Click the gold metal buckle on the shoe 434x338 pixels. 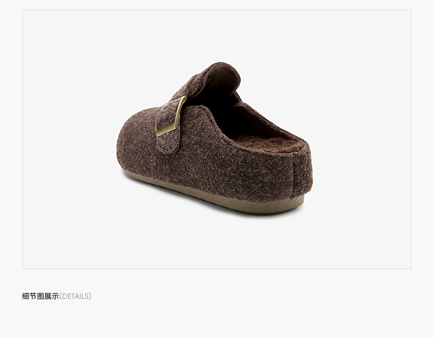(x=171, y=117)
